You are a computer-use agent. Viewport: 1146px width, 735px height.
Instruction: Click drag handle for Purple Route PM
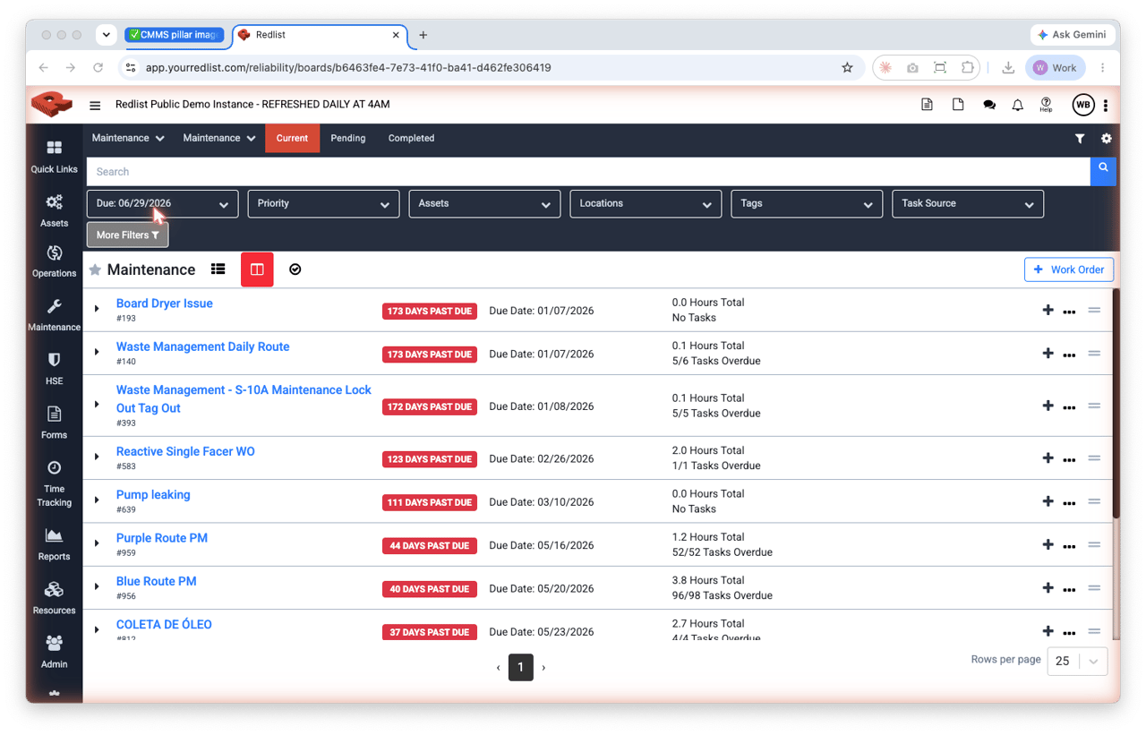(x=1094, y=544)
